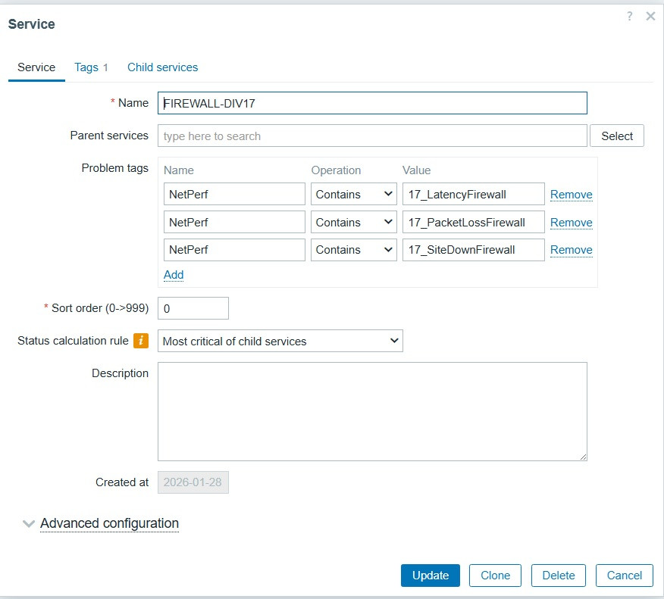The height and width of the screenshot is (599, 664).
Task: Click Add link under problem tags
Action: coord(174,275)
